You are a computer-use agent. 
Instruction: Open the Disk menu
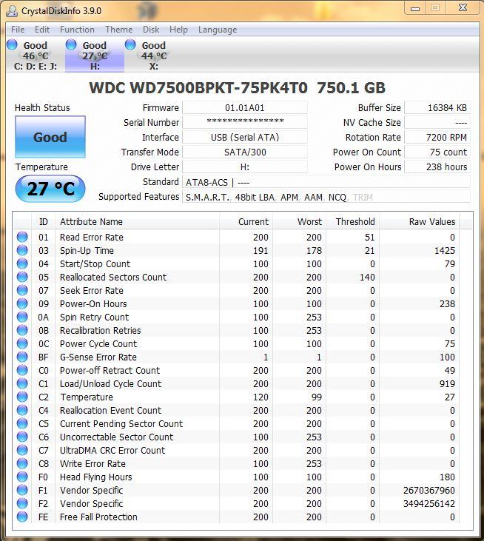point(151,30)
